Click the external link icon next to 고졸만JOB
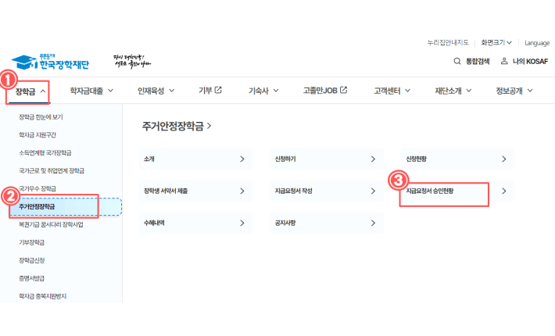This screenshot has height=336, width=555. 343,90
